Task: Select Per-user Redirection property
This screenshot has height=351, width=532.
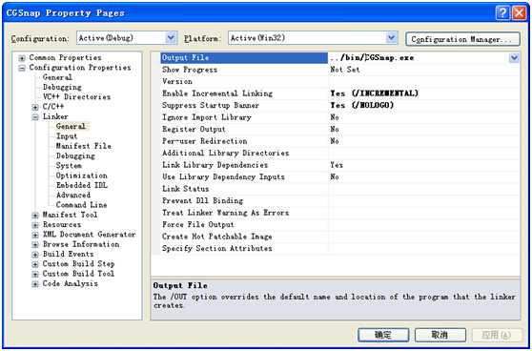Action: tap(205, 141)
